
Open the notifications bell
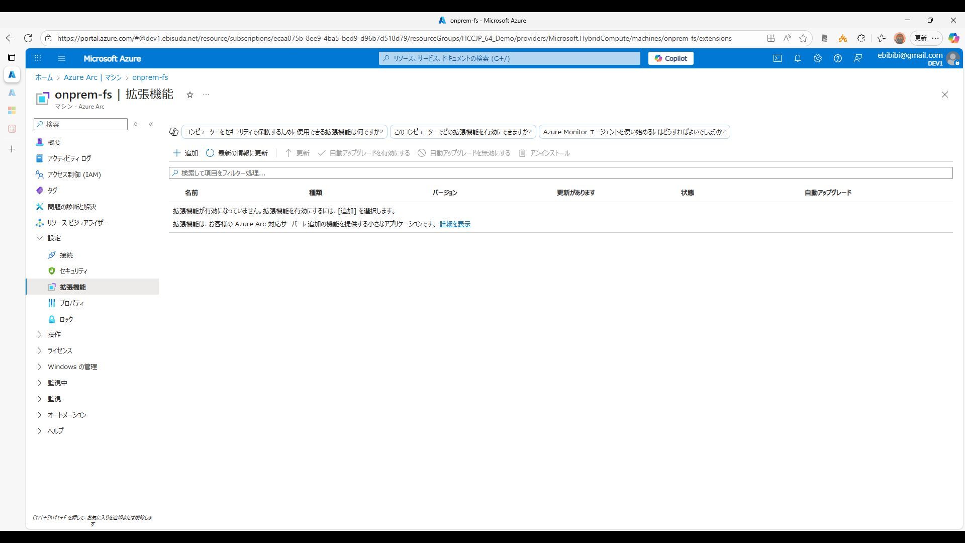797,58
